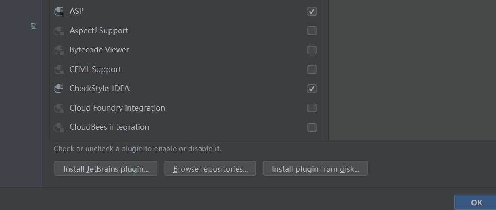This screenshot has width=496, height=210.
Task: Click the CFML Support plugin icon
Action: tap(59, 69)
